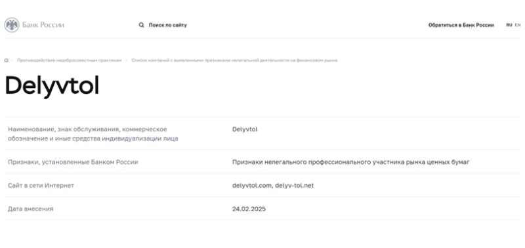Select the 'Delyvtol' value in name row
This screenshot has width=525, height=248.
coord(245,129)
